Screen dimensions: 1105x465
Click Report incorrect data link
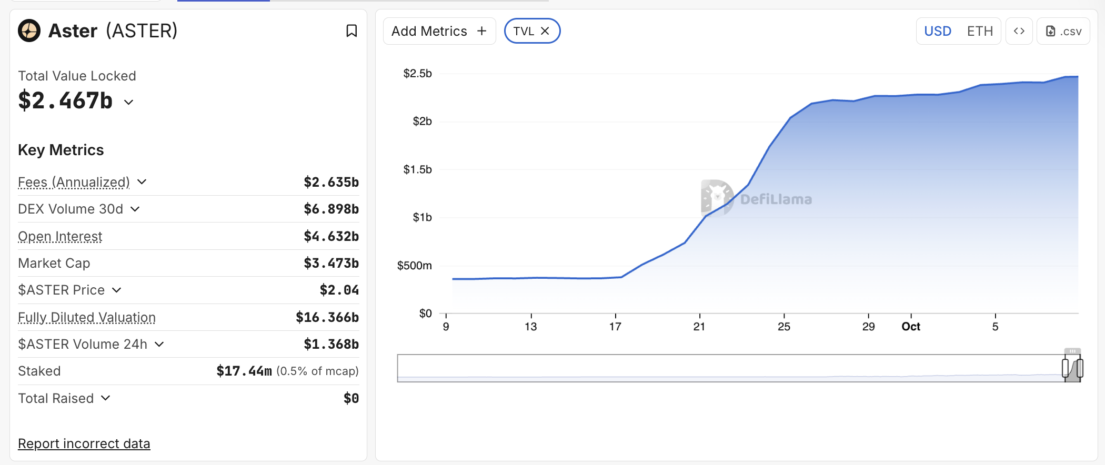84,443
